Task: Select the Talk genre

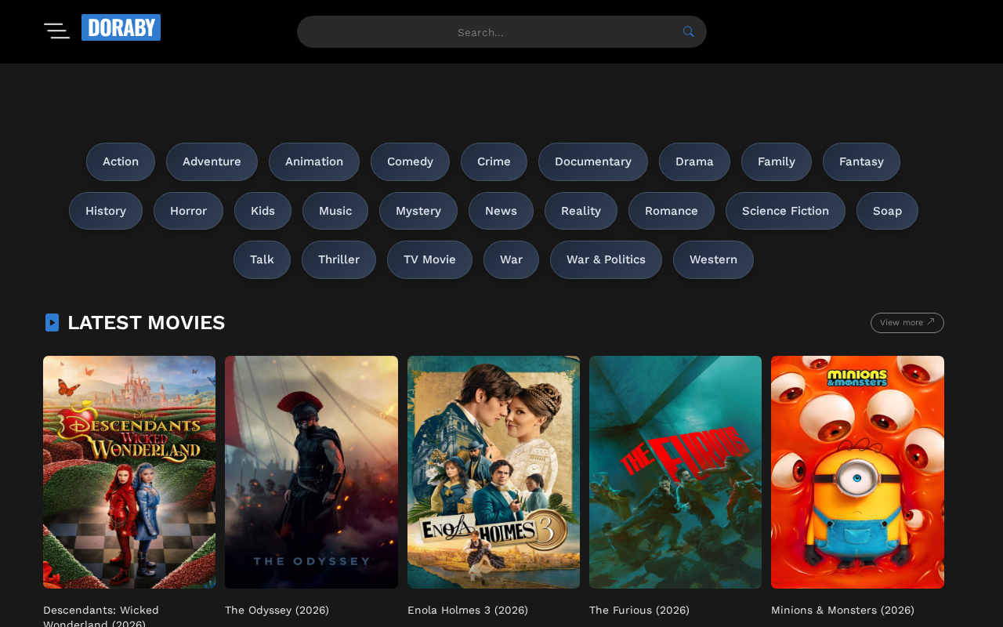Action: click(x=262, y=259)
